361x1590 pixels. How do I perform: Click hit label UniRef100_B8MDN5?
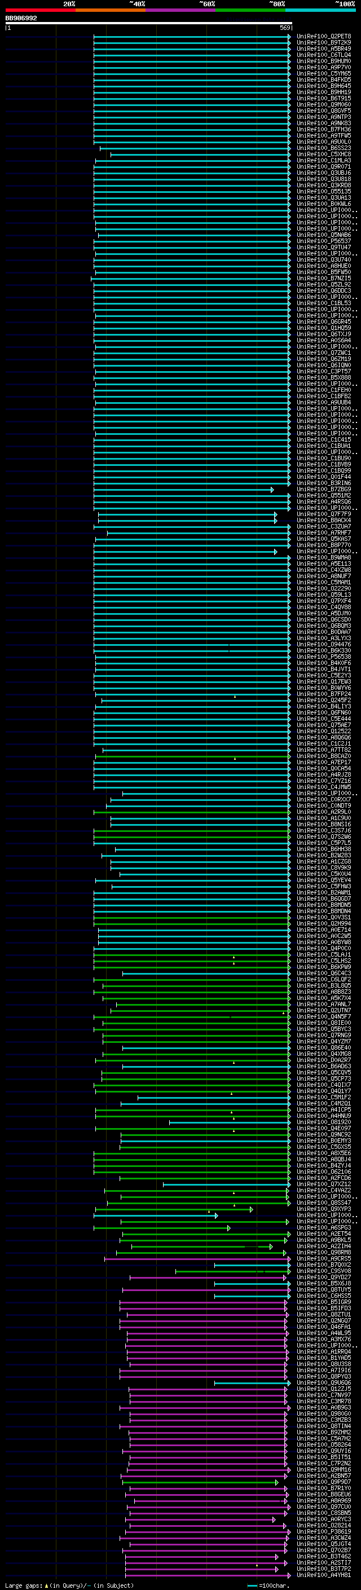click(x=323, y=905)
